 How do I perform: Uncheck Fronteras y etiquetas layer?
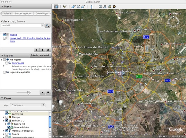7,131
